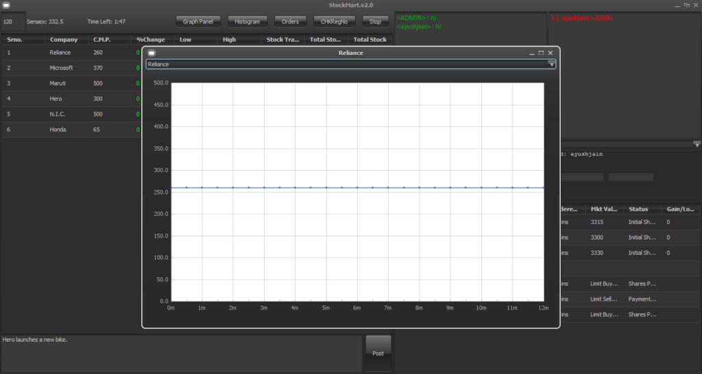Click the CHKRegNo button
702x374 pixels.
click(334, 21)
